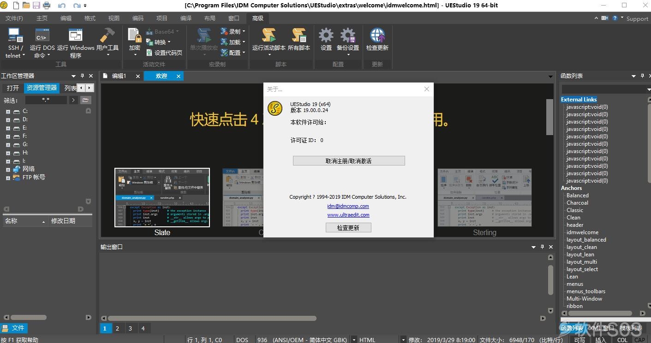Close the 工作区管理器 panel
The width and height of the screenshot is (651, 343).
point(91,76)
